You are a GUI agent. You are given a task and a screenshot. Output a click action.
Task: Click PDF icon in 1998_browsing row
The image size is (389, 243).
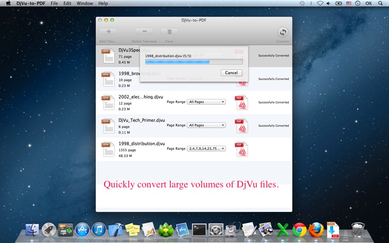(242, 83)
